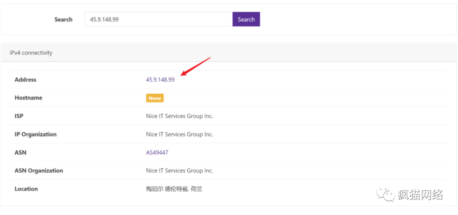458x215 pixels.
Task: Click the ISP row label
Action: click(x=19, y=116)
